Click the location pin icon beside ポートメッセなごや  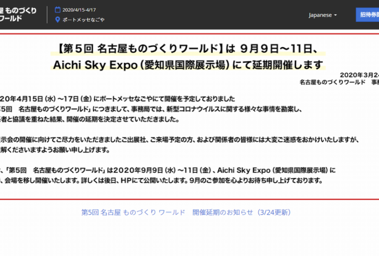tap(57, 19)
